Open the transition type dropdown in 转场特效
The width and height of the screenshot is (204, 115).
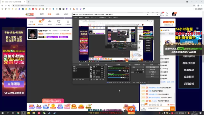[x=138, y=67]
